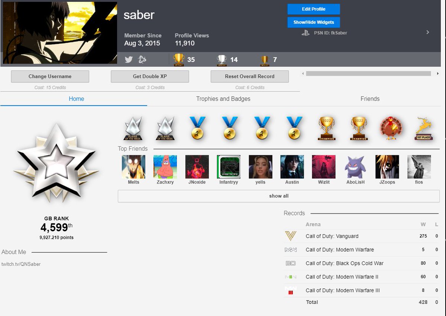Open the Call of Duty: Modern Warfare link
Image resolution: width=446 pixels, height=316 pixels.
(x=340, y=250)
